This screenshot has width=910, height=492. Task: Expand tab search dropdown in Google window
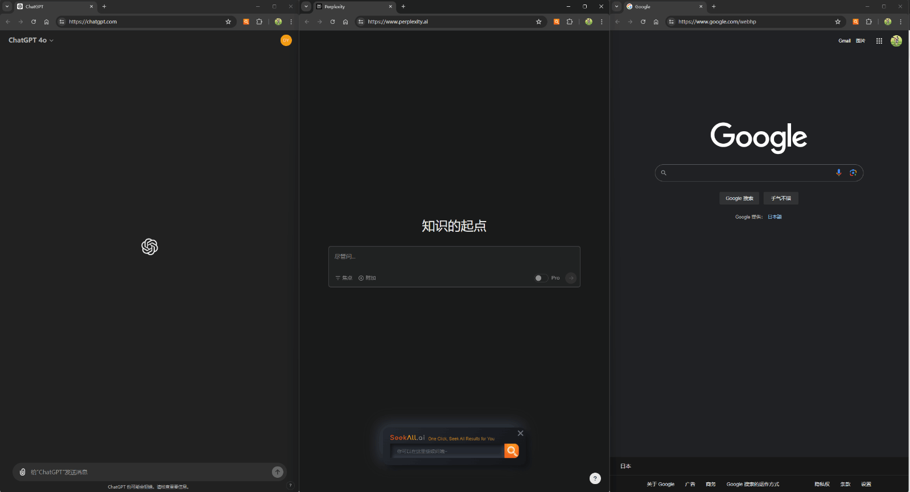coord(616,6)
